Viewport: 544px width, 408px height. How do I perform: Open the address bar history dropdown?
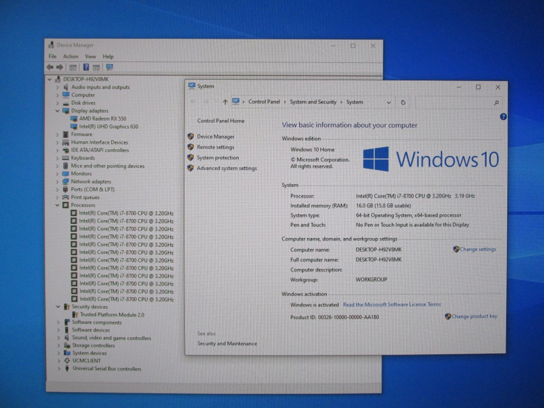tap(388, 103)
